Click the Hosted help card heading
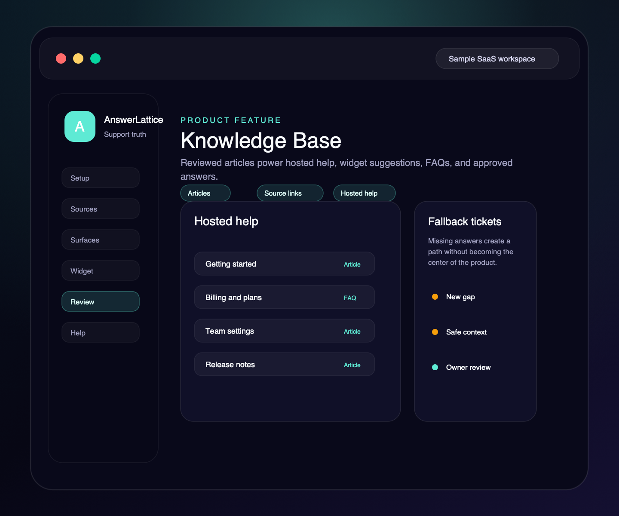Image resolution: width=619 pixels, height=516 pixels. point(226,221)
